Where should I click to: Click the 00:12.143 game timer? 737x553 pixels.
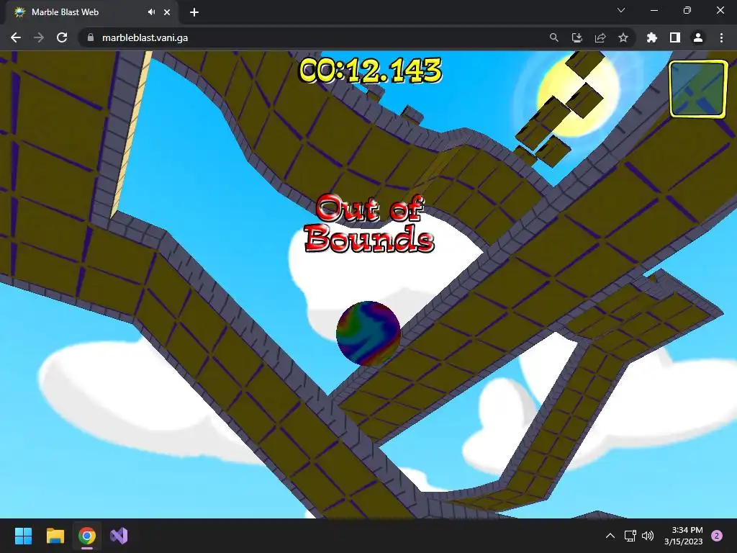pyautogui.click(x=371, y=71)
